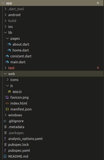104x160 pixels.
Task: Collapse the app root folder
Action: click(3, 3)
